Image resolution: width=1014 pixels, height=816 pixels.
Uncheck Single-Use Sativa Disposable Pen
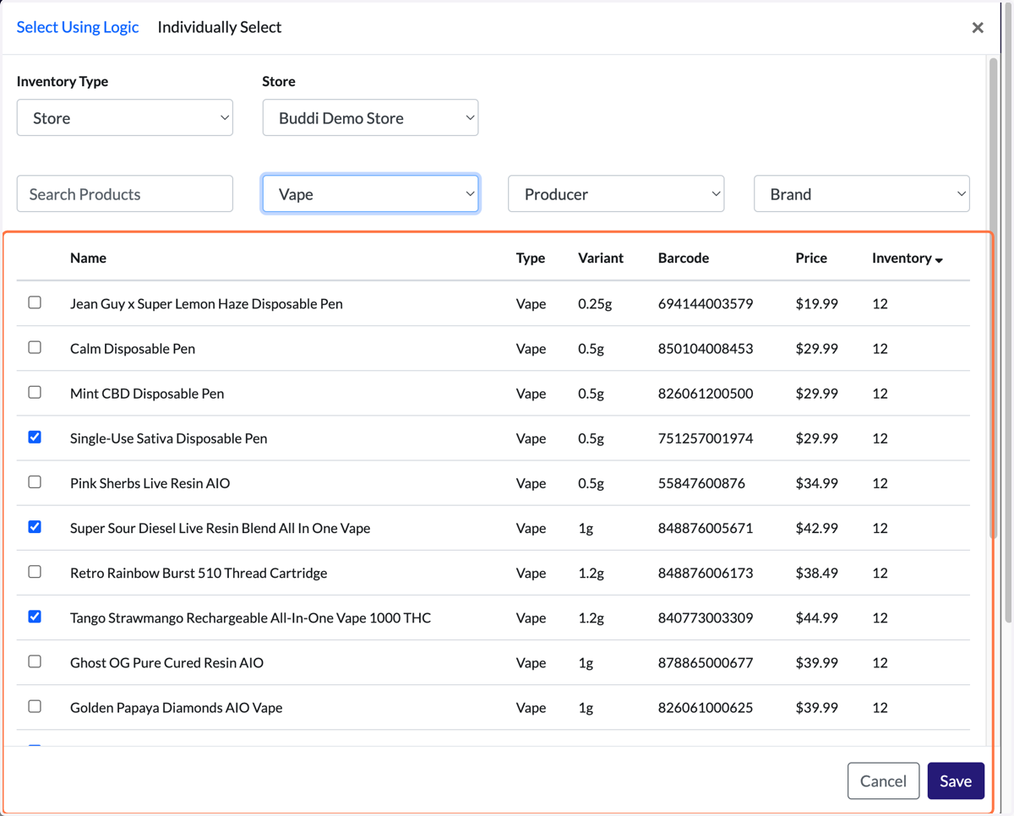pos(35,437)
